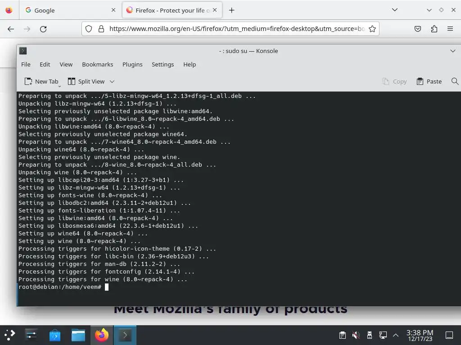Screen dimensions: 461x345
Task: Click New Tab button in Konsole toolbar
Action: [x=41, y=82]
